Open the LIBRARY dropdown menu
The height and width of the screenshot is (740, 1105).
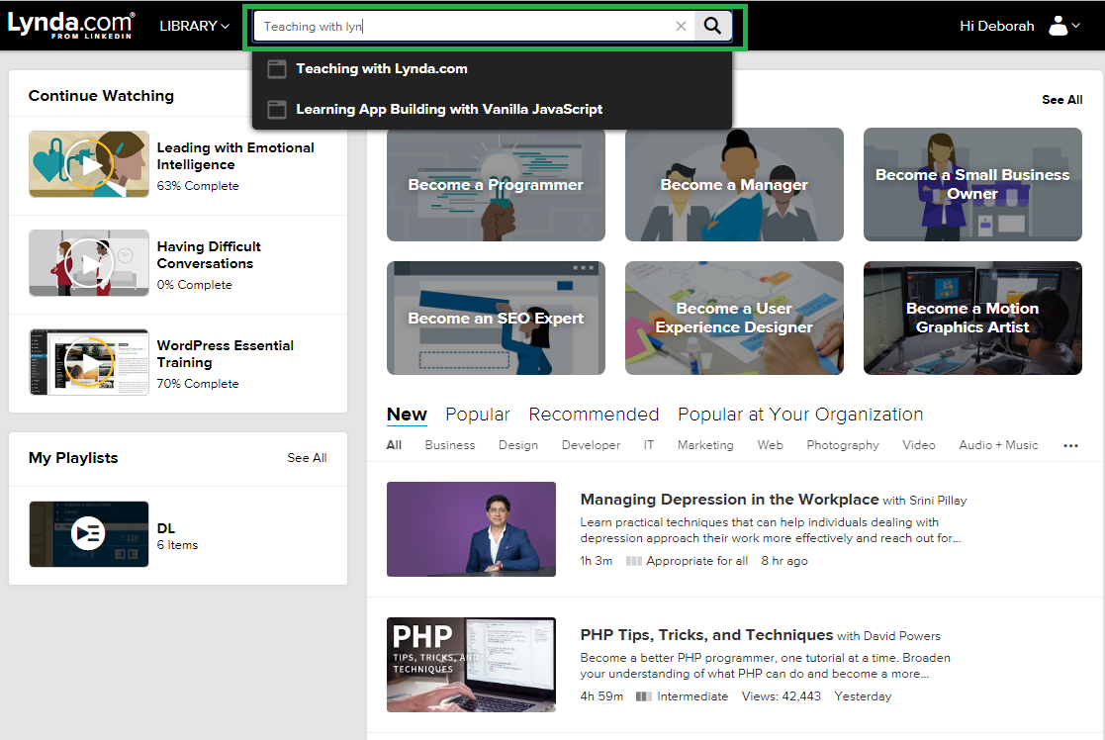(x=195, y=26)
